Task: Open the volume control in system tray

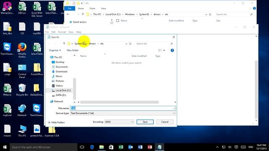Action: click(x=230, y=147)
